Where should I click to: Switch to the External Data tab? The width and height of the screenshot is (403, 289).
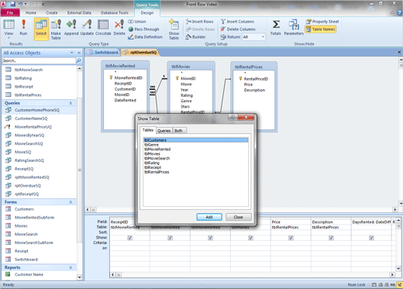click(79, 12)
